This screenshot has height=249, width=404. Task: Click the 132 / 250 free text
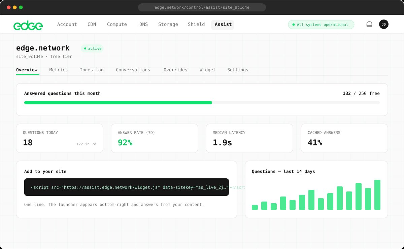pyautogui.click(x=361, y=94)
